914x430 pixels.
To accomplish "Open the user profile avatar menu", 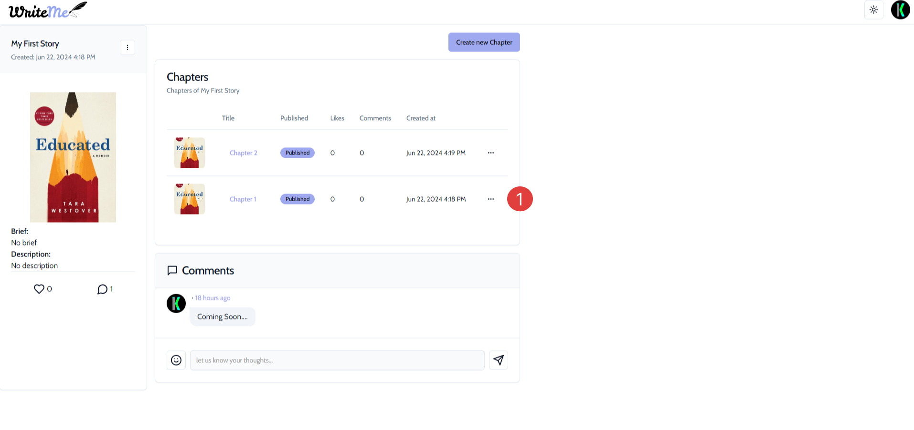I will click(900, 10).
